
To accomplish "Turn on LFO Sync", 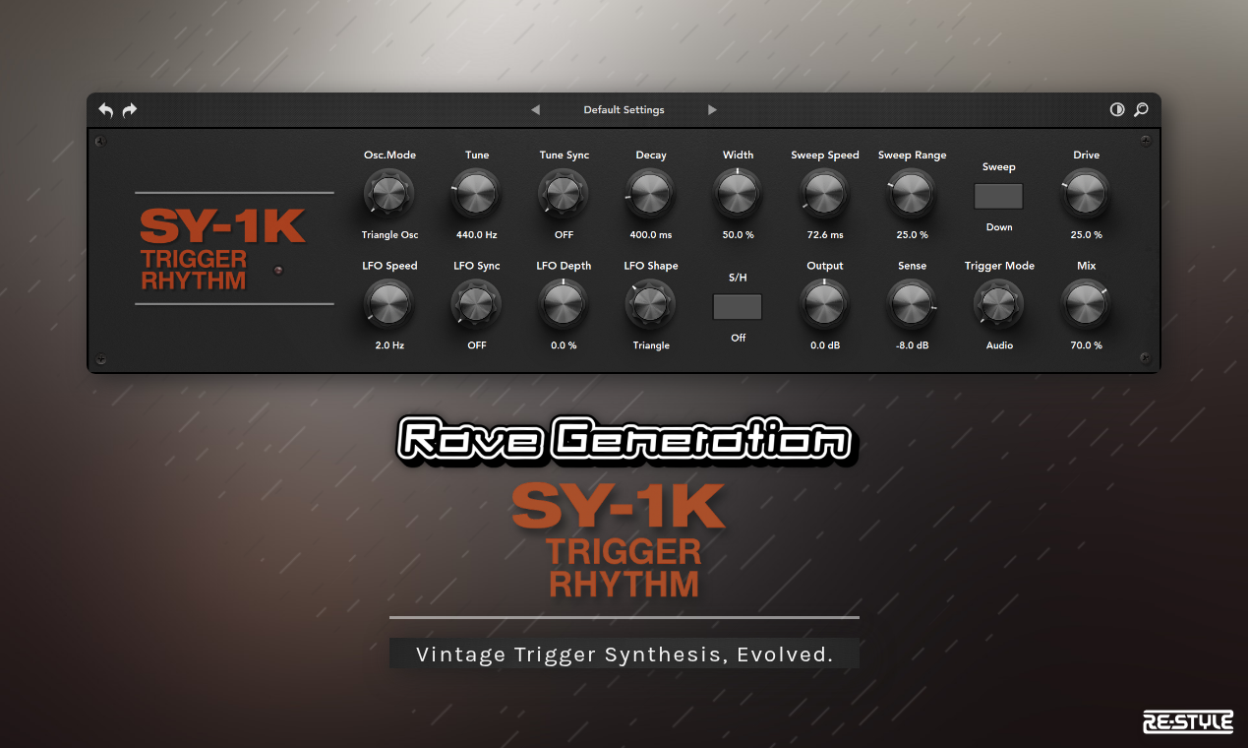I will tap(476, 303).
